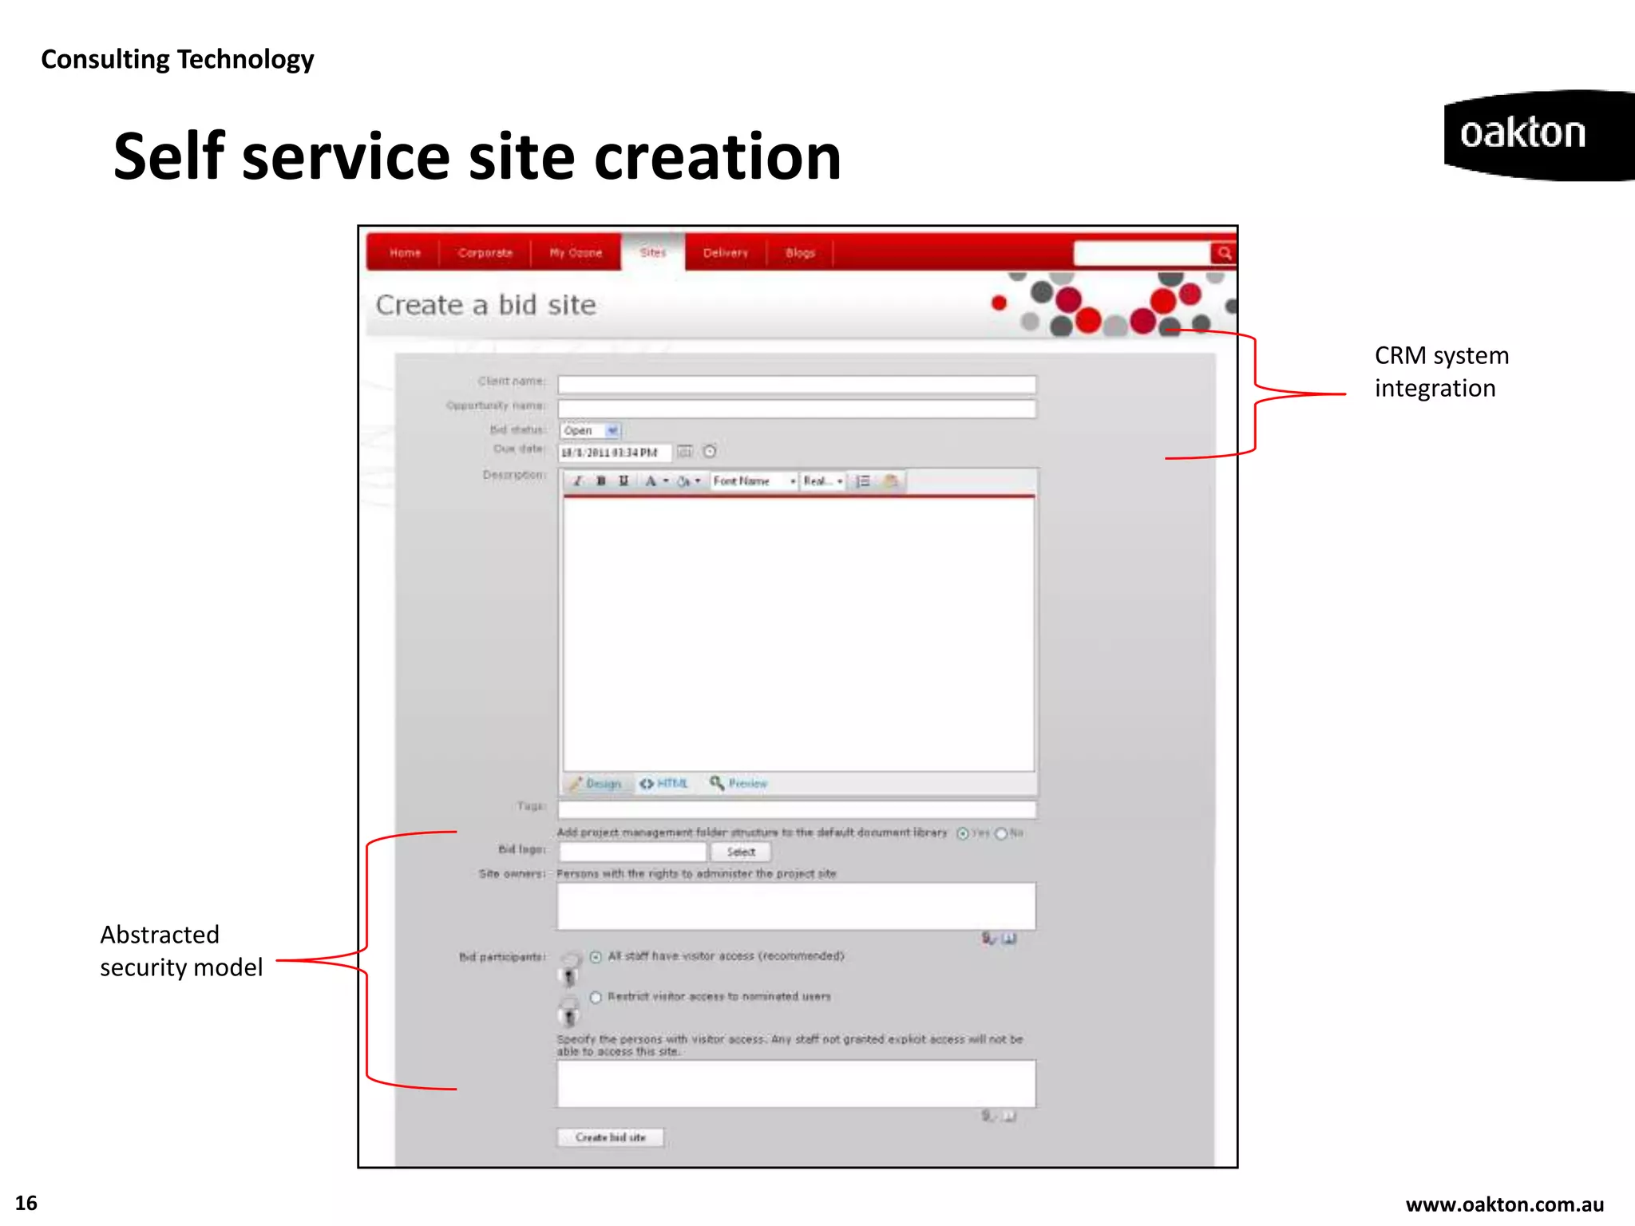The image size is (1635, 1226).
Task: Open the font size 'Real...' dropdown
Action: coord(822,481)
